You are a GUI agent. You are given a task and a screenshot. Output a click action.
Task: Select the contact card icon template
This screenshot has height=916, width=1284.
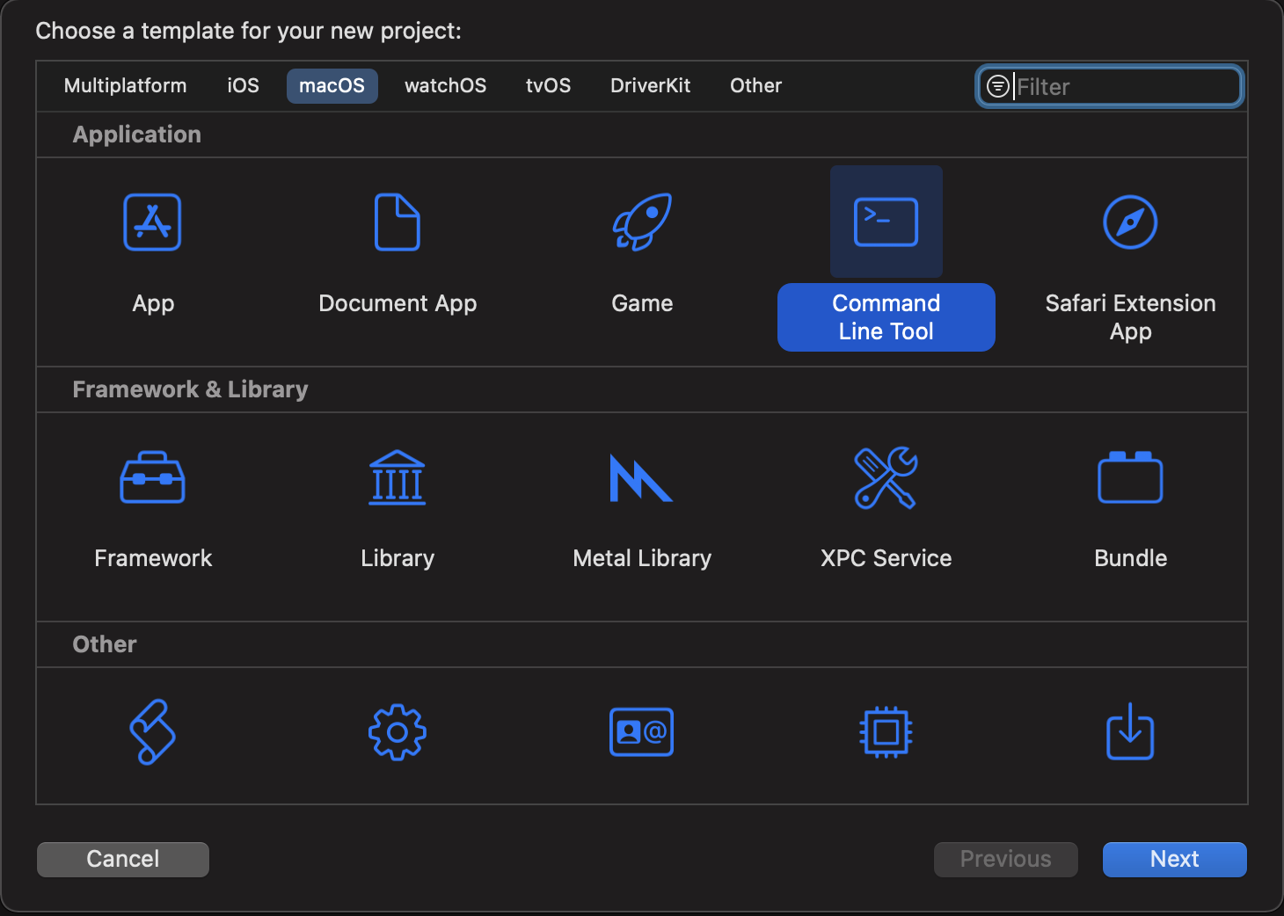click(642, 732)
